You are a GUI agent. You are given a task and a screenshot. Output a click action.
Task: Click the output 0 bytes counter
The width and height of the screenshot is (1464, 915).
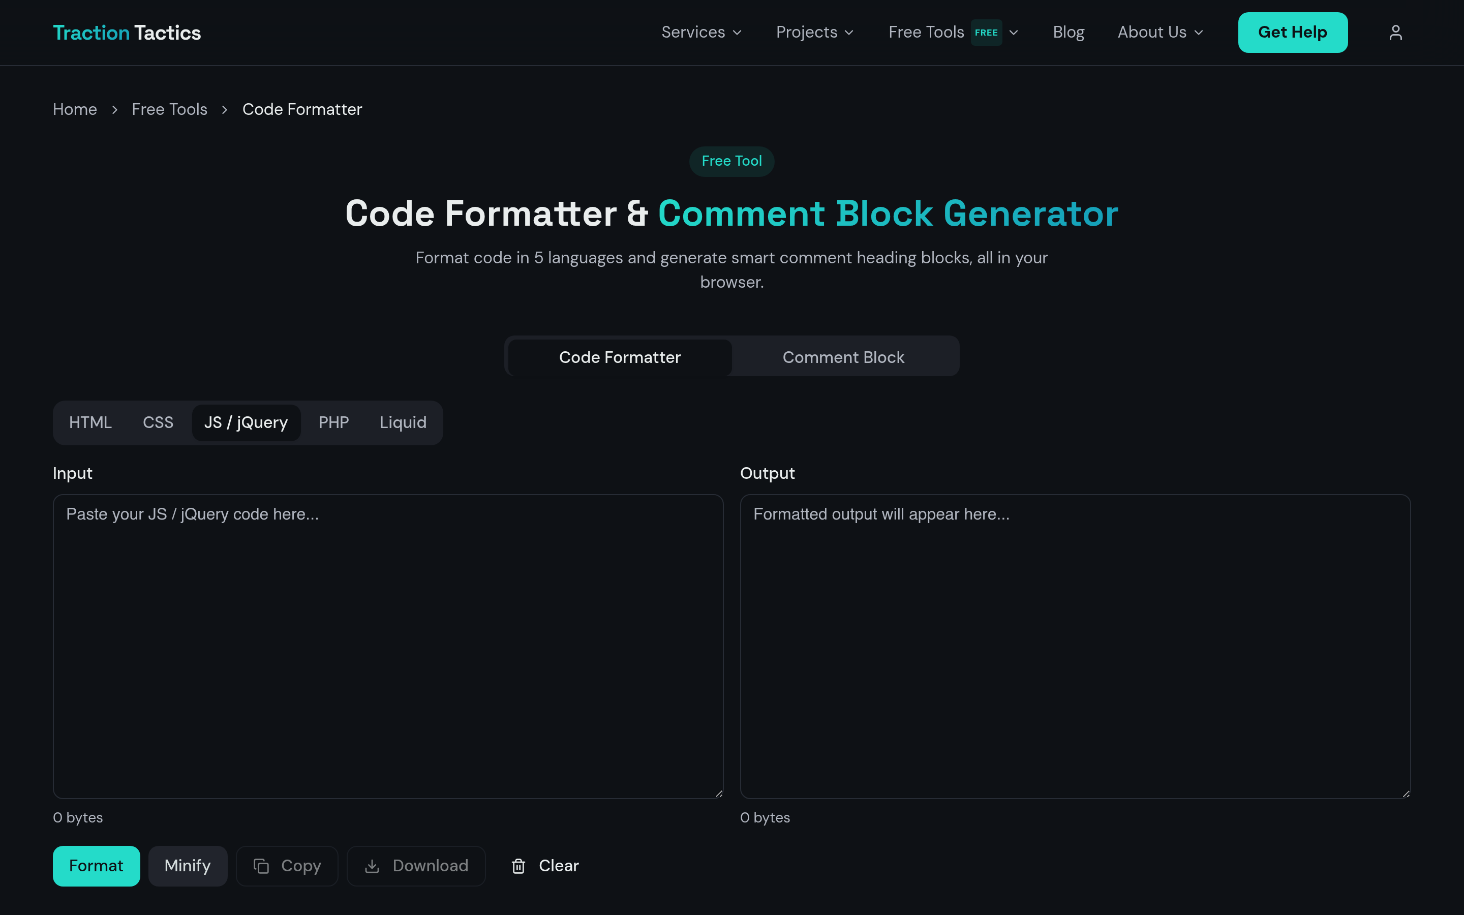click(765, 817)
